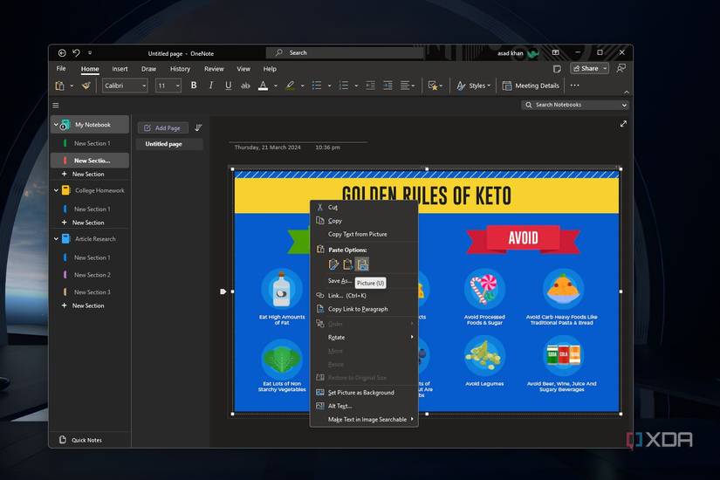Open the paragraph alignment menu
This screenshot has height=480, width=720.
[x=408, y=86]
